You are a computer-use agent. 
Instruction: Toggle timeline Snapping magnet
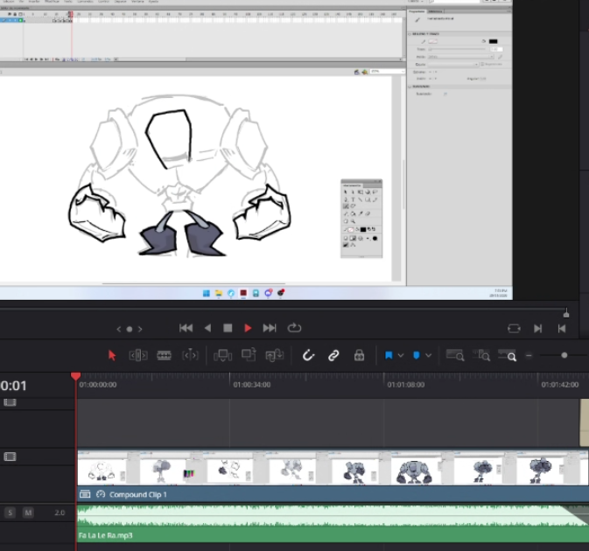pos(308,355)
